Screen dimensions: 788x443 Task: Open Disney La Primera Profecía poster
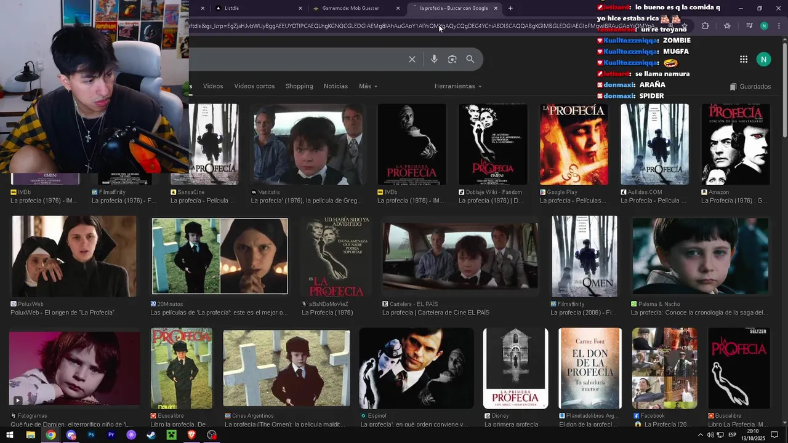pos(515,369)
